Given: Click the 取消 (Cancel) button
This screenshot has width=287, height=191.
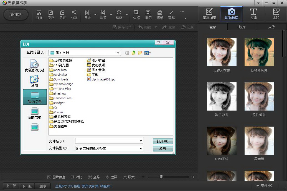Looking at the screenshot, I should [x=163, y=149].
